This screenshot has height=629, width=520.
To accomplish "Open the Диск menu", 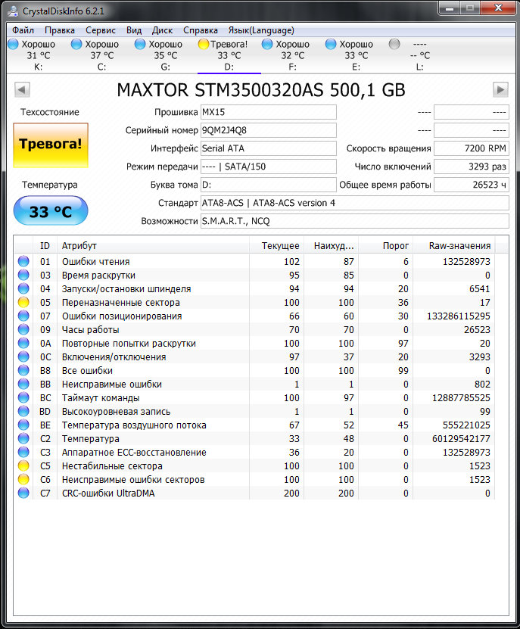I will [x=162, y=30].
